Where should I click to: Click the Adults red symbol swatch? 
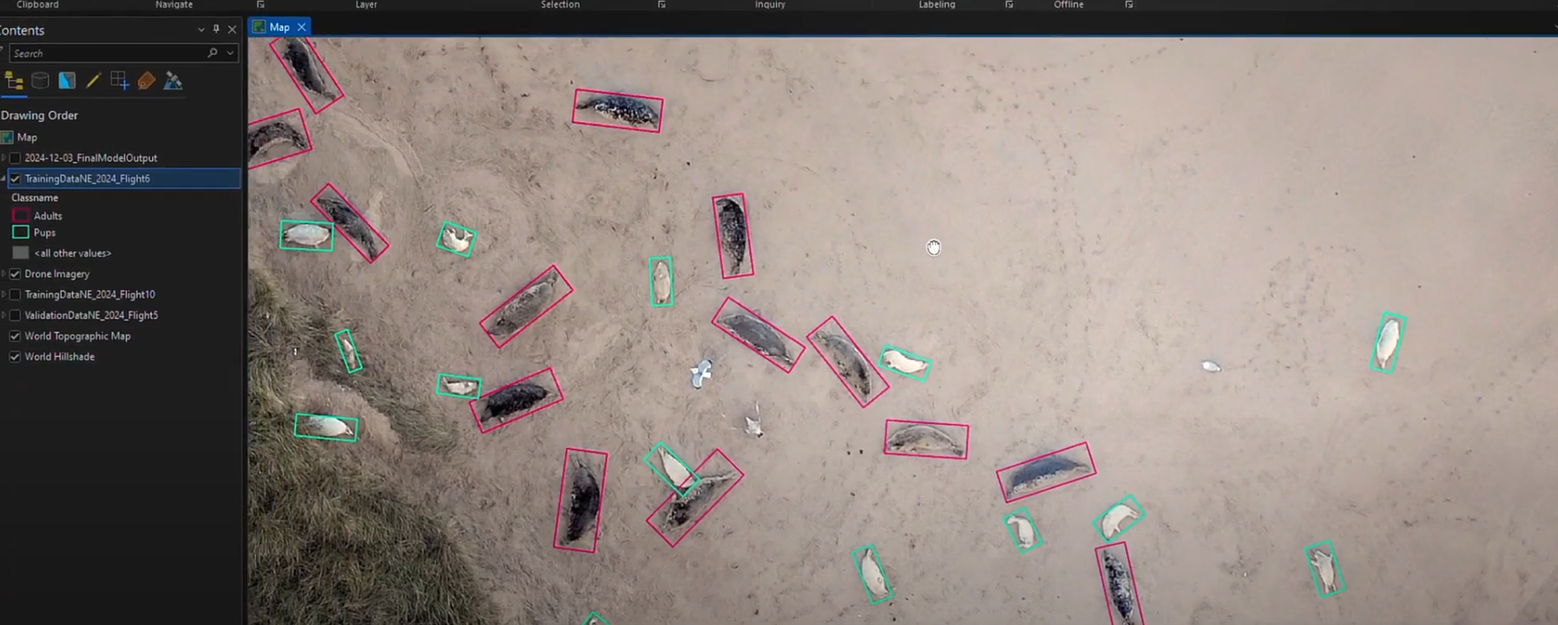click(x=21, y=215)
